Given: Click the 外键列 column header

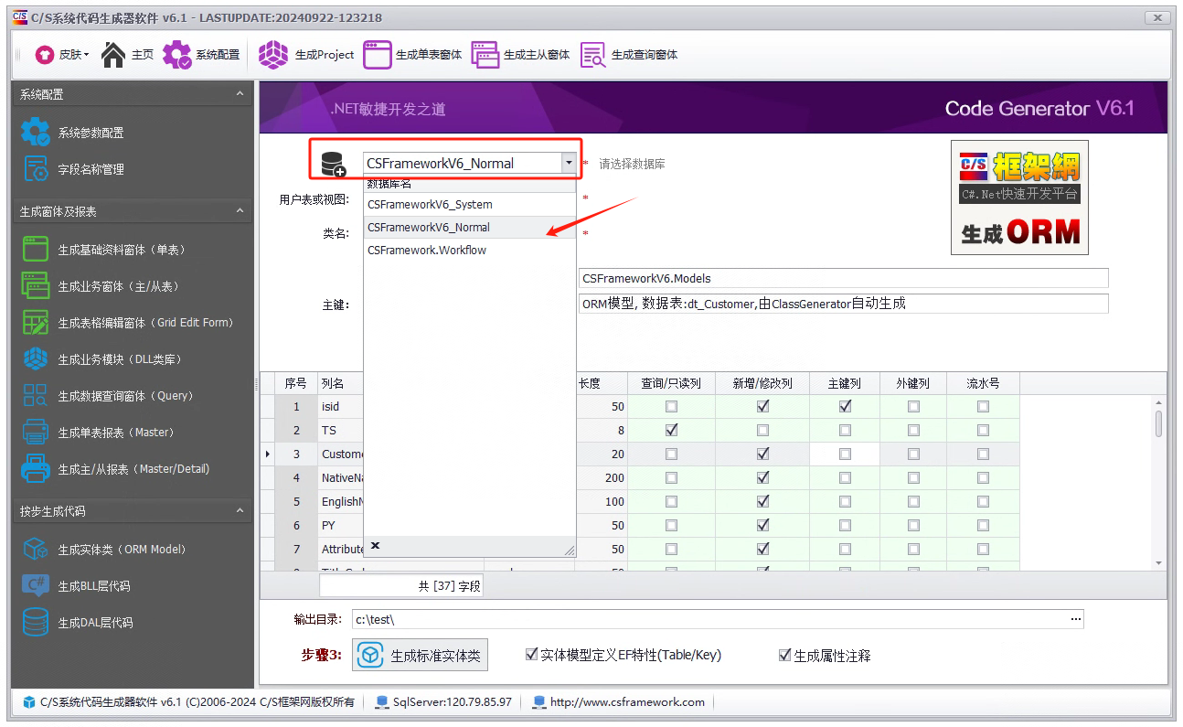Looking at the screenshot, I should (913, 383).
